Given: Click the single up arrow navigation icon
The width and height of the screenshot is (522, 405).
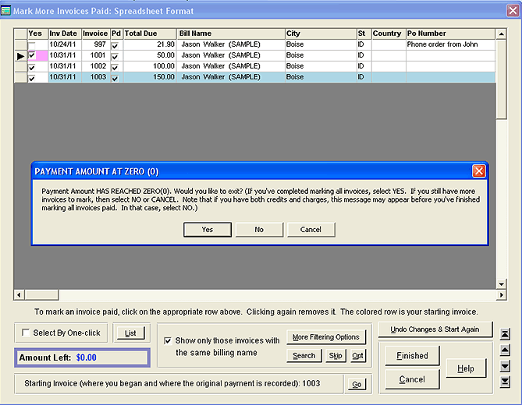Looking at the screenshot, I should [506, 350].
